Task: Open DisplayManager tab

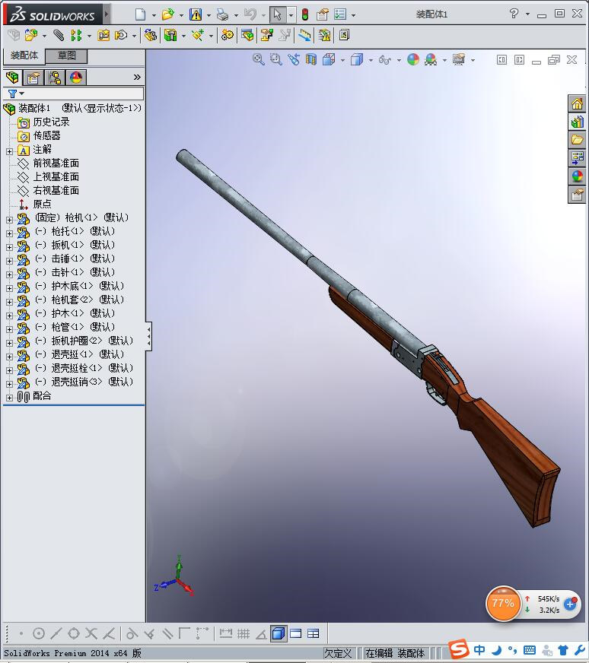Action: click(76, 78)
